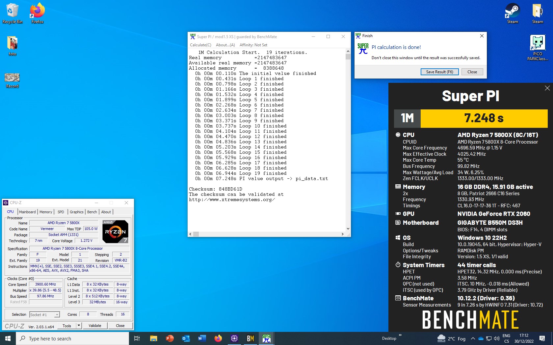The width and height of the screenshot is (553, 345).
Task: Open the Steam folder icon on desktop
Action: pos(538,13)
